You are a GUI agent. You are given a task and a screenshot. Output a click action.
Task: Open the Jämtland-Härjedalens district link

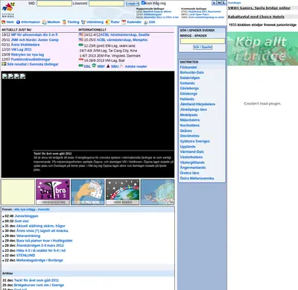[x=197, y=104]
